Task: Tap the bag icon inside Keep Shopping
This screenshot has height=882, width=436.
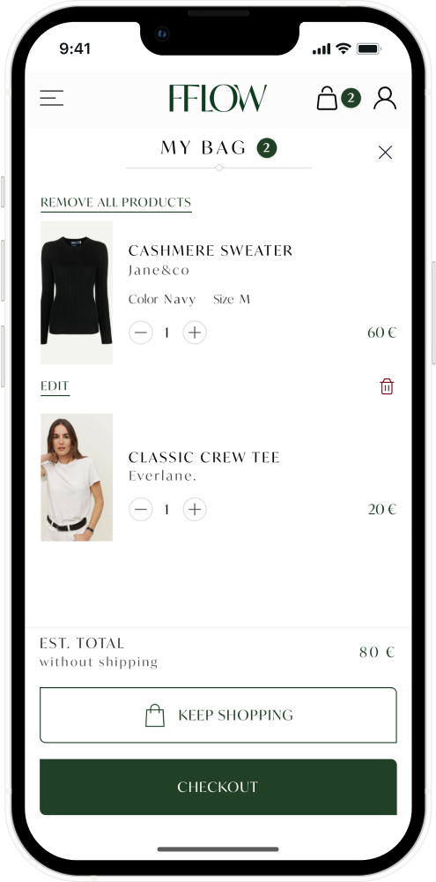Action: pos(155,715)
